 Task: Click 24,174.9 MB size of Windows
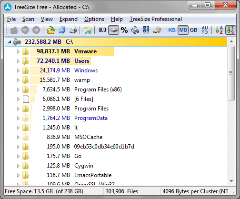click(x=55, y=70)
